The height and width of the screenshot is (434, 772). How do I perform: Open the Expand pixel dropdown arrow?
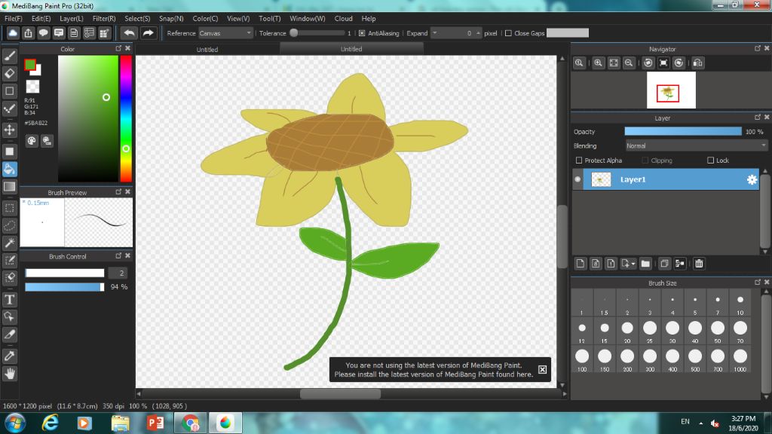(x=434, y=33)
